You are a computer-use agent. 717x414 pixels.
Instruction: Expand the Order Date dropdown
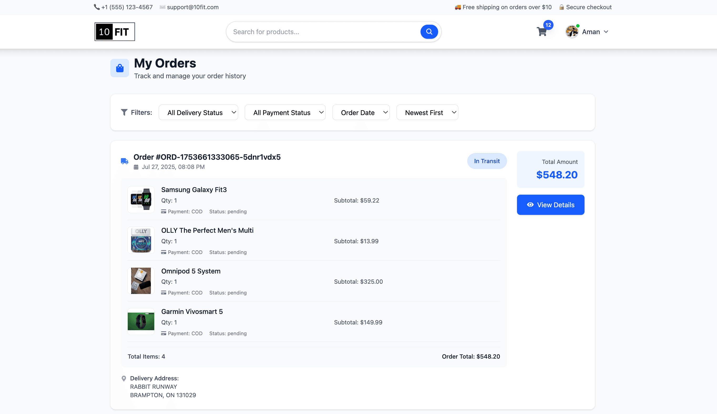click(361, 112)
